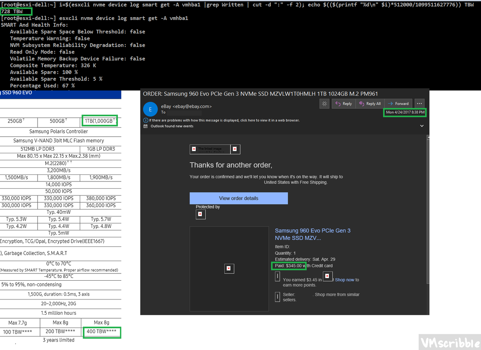Viewport: 481px width, 350px height.
Task: Click broken linked image placeholder above Thanks heading
Action: click(x=210, y=149)
